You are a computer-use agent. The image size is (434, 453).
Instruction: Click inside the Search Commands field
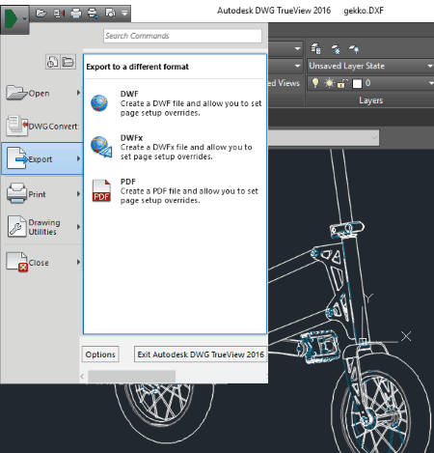[x=182, y=36]
